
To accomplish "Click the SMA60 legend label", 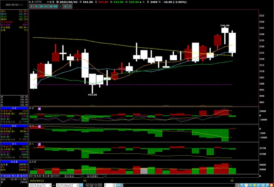I will pyautogui.click(x=3, y=19).
